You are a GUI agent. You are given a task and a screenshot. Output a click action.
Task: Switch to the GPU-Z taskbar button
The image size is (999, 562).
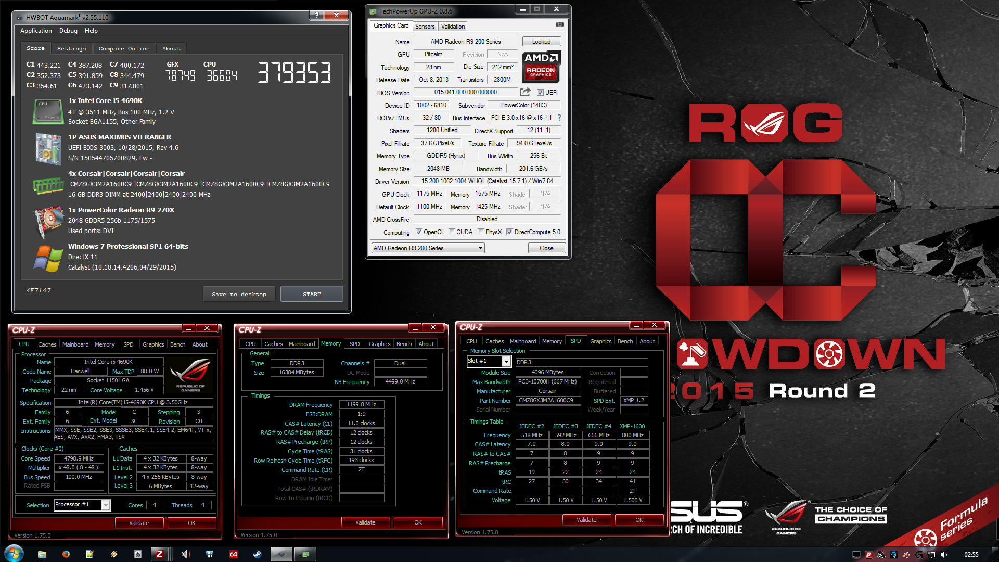(305, 554)
